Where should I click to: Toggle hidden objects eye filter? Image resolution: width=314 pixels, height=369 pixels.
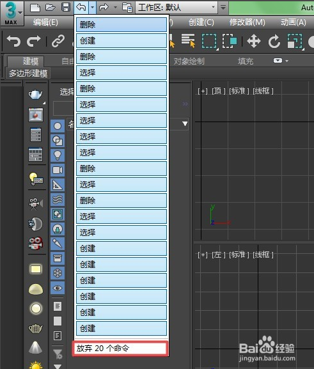pyautogui.click(x=58, y=288)
